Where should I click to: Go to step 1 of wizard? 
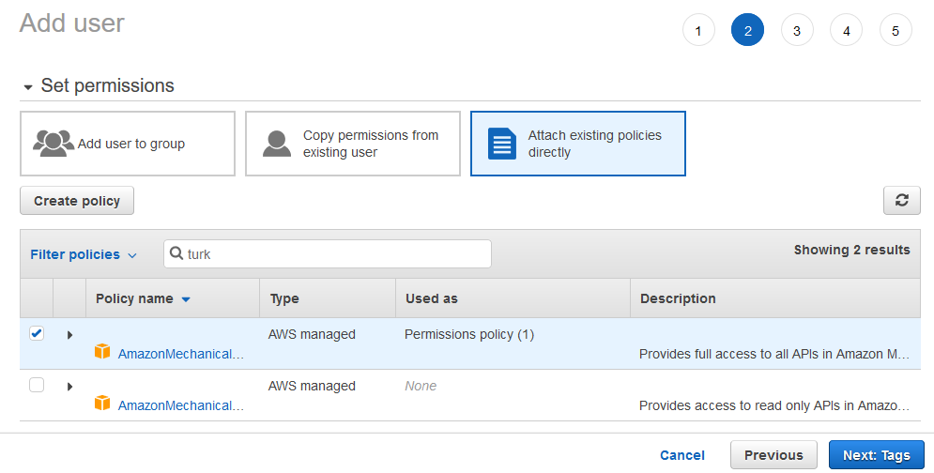tap(698, 30)
